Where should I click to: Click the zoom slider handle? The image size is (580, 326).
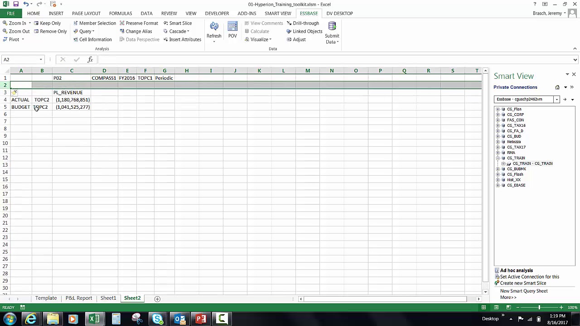point(539,307)
